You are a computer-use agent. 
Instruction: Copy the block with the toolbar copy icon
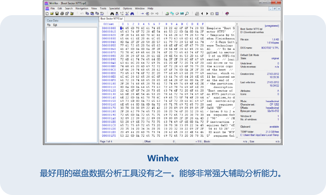click(87, 14)
